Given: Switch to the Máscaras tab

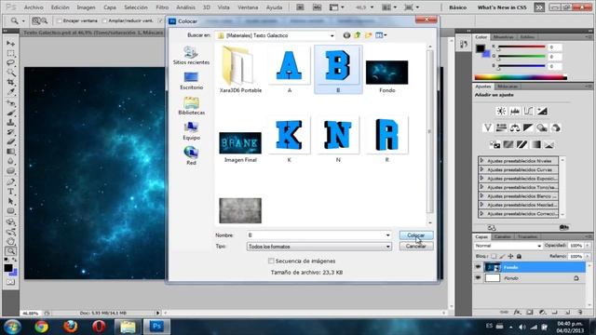Looking at the screenshot, I should (x=508, y=87).
